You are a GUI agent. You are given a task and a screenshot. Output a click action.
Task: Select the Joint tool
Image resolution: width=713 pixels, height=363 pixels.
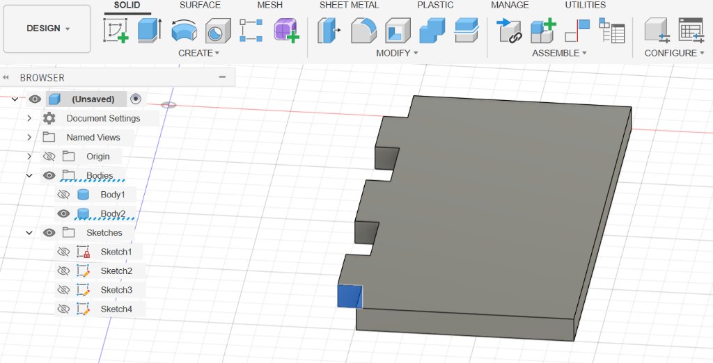point(577,31)
